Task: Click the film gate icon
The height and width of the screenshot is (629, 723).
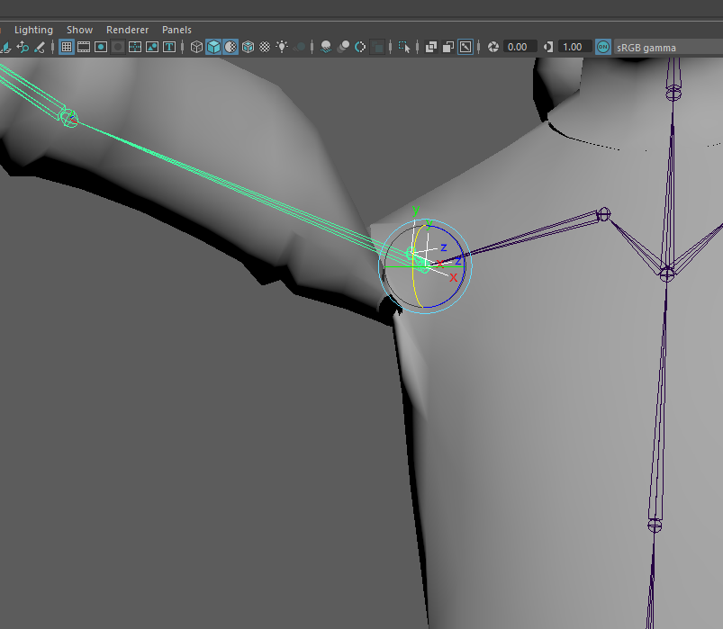Action: tap(84, 47)
